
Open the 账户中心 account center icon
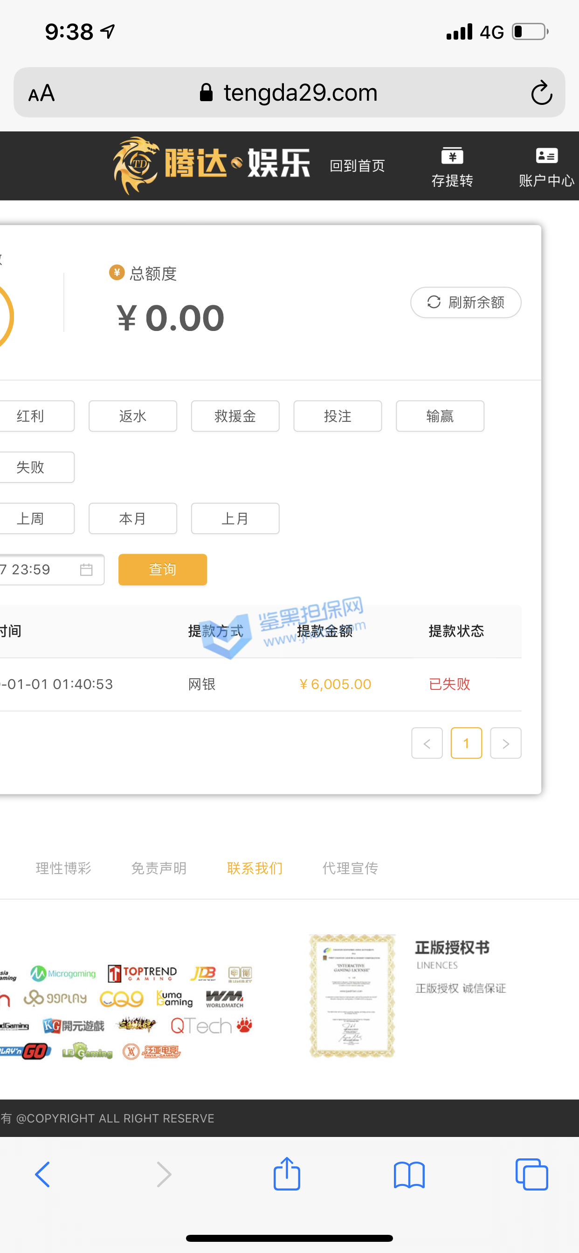(x=546, y=166)
